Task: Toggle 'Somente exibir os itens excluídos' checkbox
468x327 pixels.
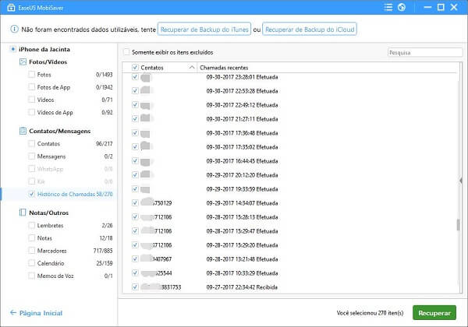Action: (127, 52)
